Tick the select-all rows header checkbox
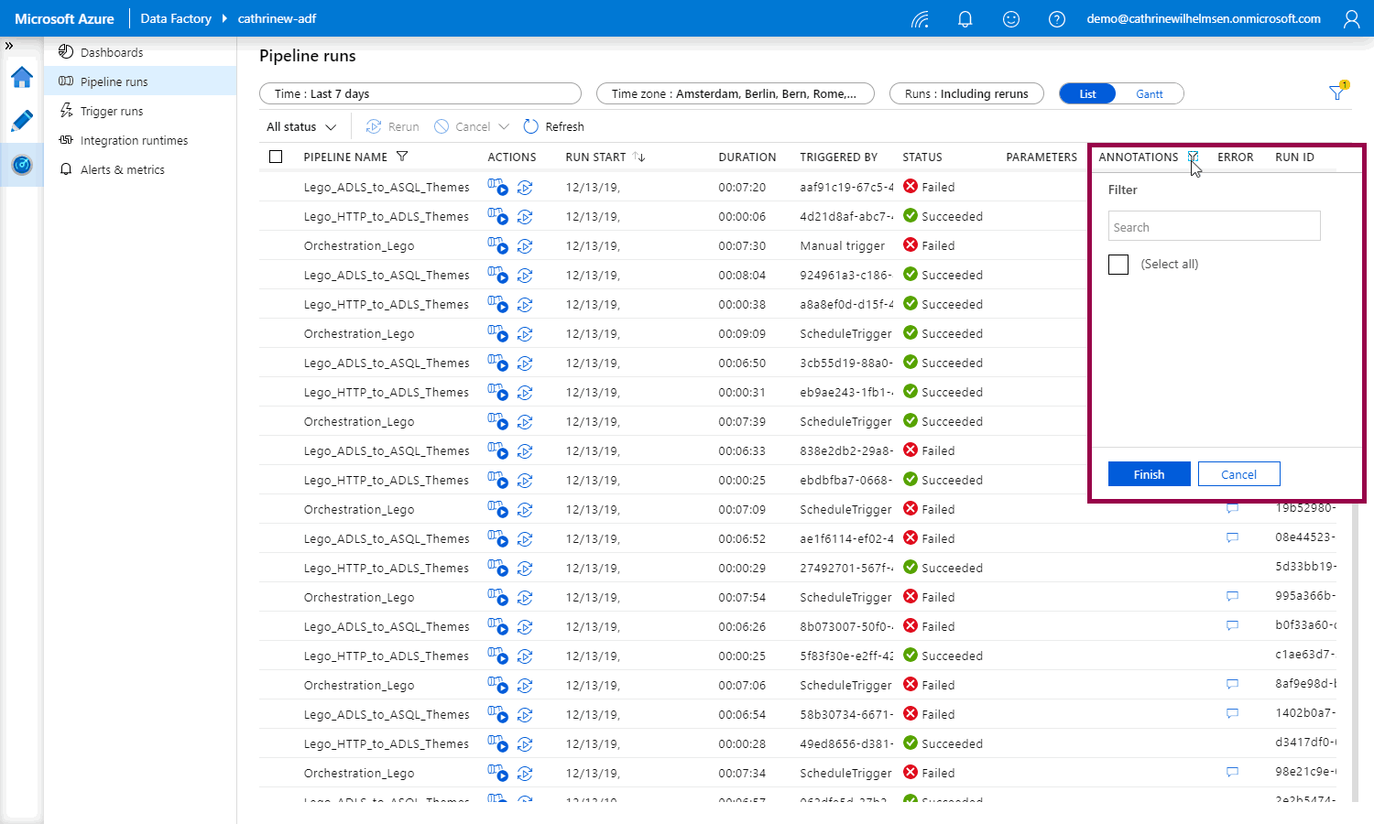The height and width of the screenshot is (824, 1374). click(276, 157)
